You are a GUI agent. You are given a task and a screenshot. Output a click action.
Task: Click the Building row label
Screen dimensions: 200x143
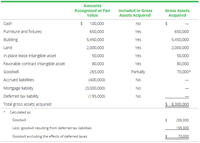click(x=11, y=40)
